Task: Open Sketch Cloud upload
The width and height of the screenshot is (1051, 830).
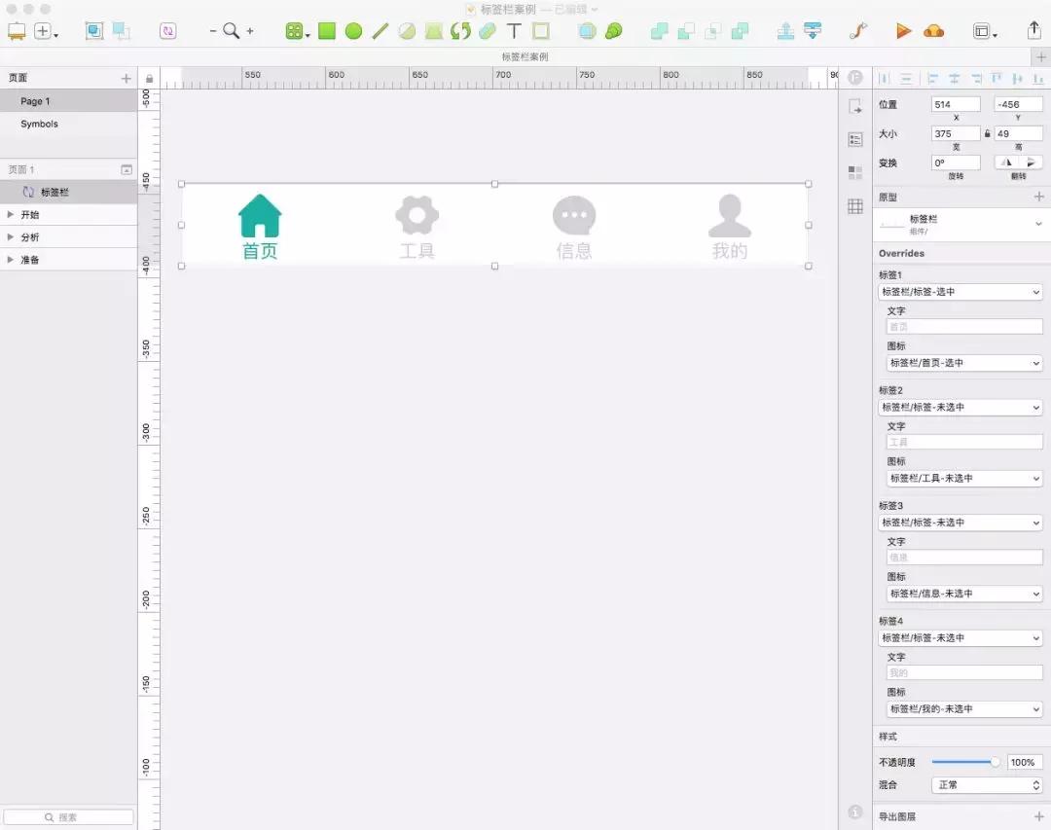Action: click(933, 30)
